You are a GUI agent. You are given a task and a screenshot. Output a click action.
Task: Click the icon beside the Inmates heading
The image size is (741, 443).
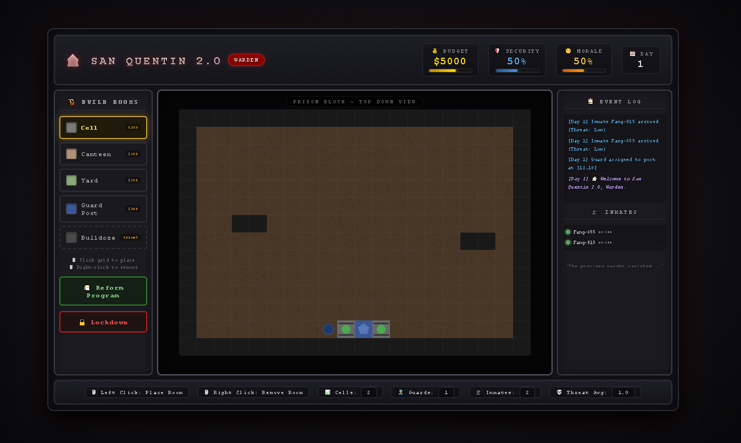coord(595,212)
